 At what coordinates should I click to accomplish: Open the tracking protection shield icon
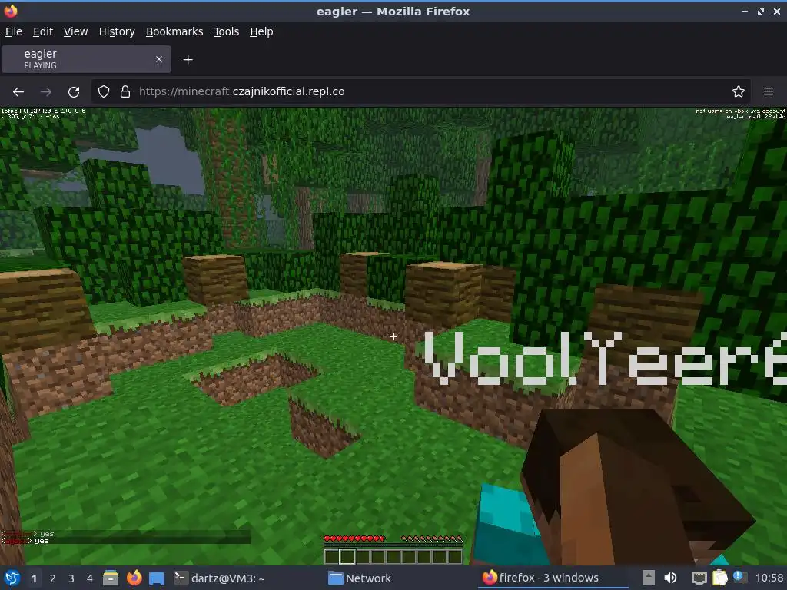point(104,92)
